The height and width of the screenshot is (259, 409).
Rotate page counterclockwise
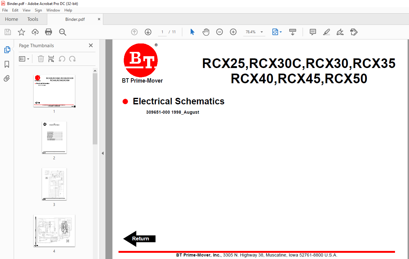[x=62, y=59]
